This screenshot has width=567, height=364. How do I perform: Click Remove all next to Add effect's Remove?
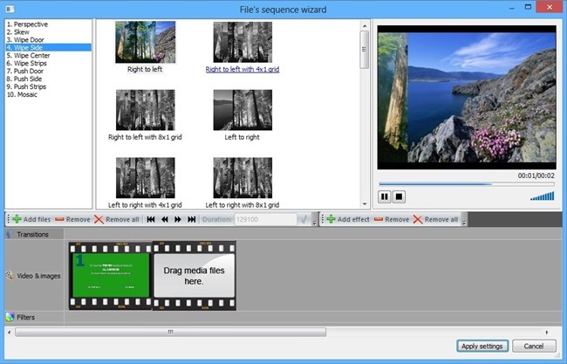point(435,221)
